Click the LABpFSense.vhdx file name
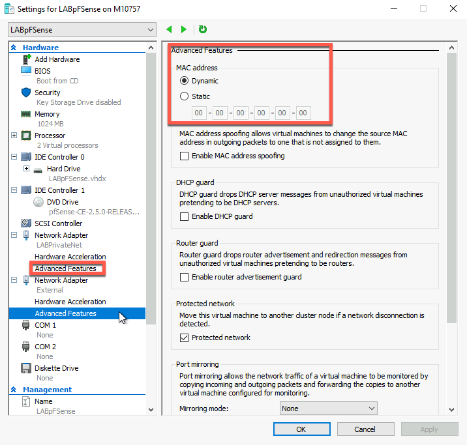 click(x=78, y=179)
